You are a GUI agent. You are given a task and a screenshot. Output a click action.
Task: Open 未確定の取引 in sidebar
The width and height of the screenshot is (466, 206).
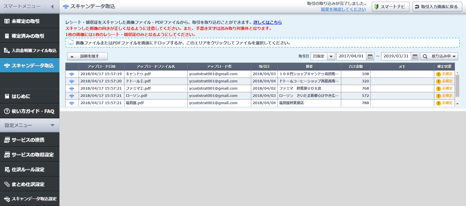[30, 21]
